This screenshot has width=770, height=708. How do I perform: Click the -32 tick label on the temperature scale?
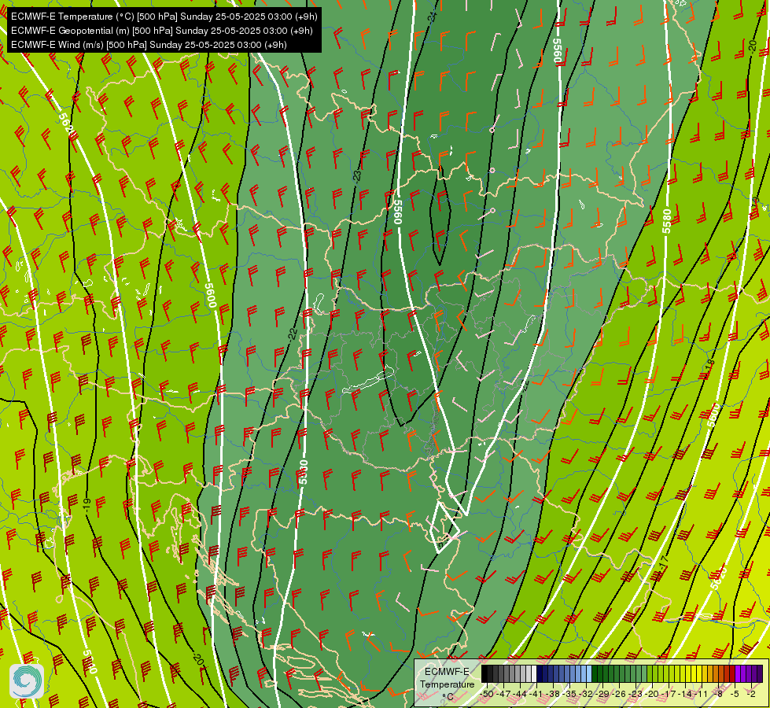(586, 694)
